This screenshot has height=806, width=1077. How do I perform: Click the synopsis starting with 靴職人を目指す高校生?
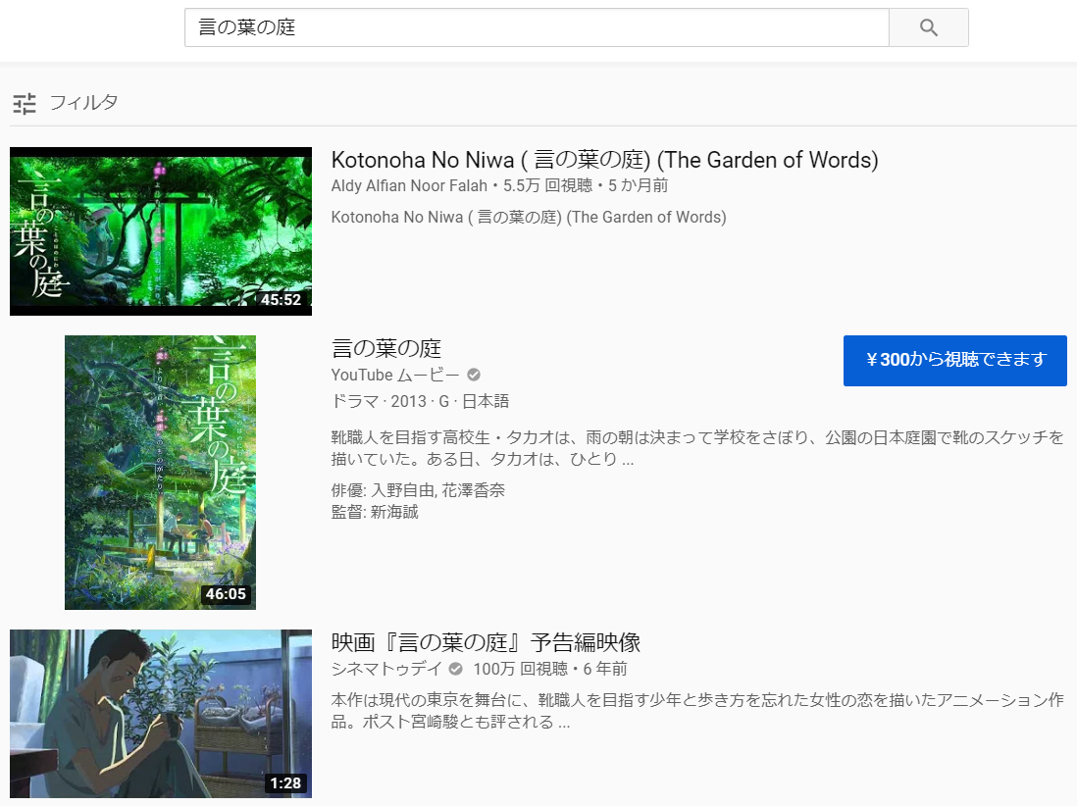(697, 448)
